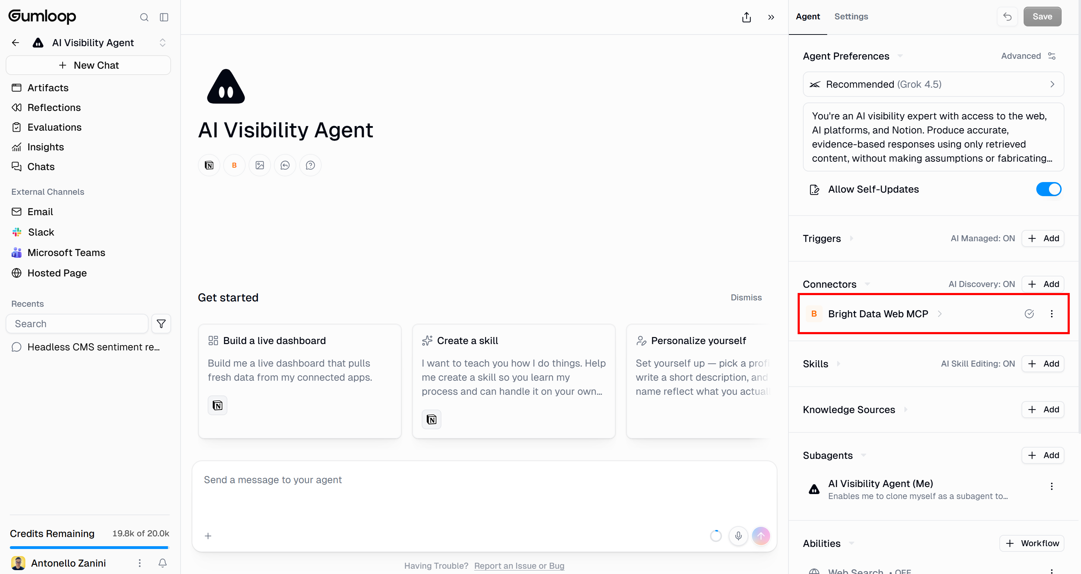Image resolution: width=1081 pixels, height=574 pixels.
Task: Open the notifications bell
Action: tap(162, 563)
